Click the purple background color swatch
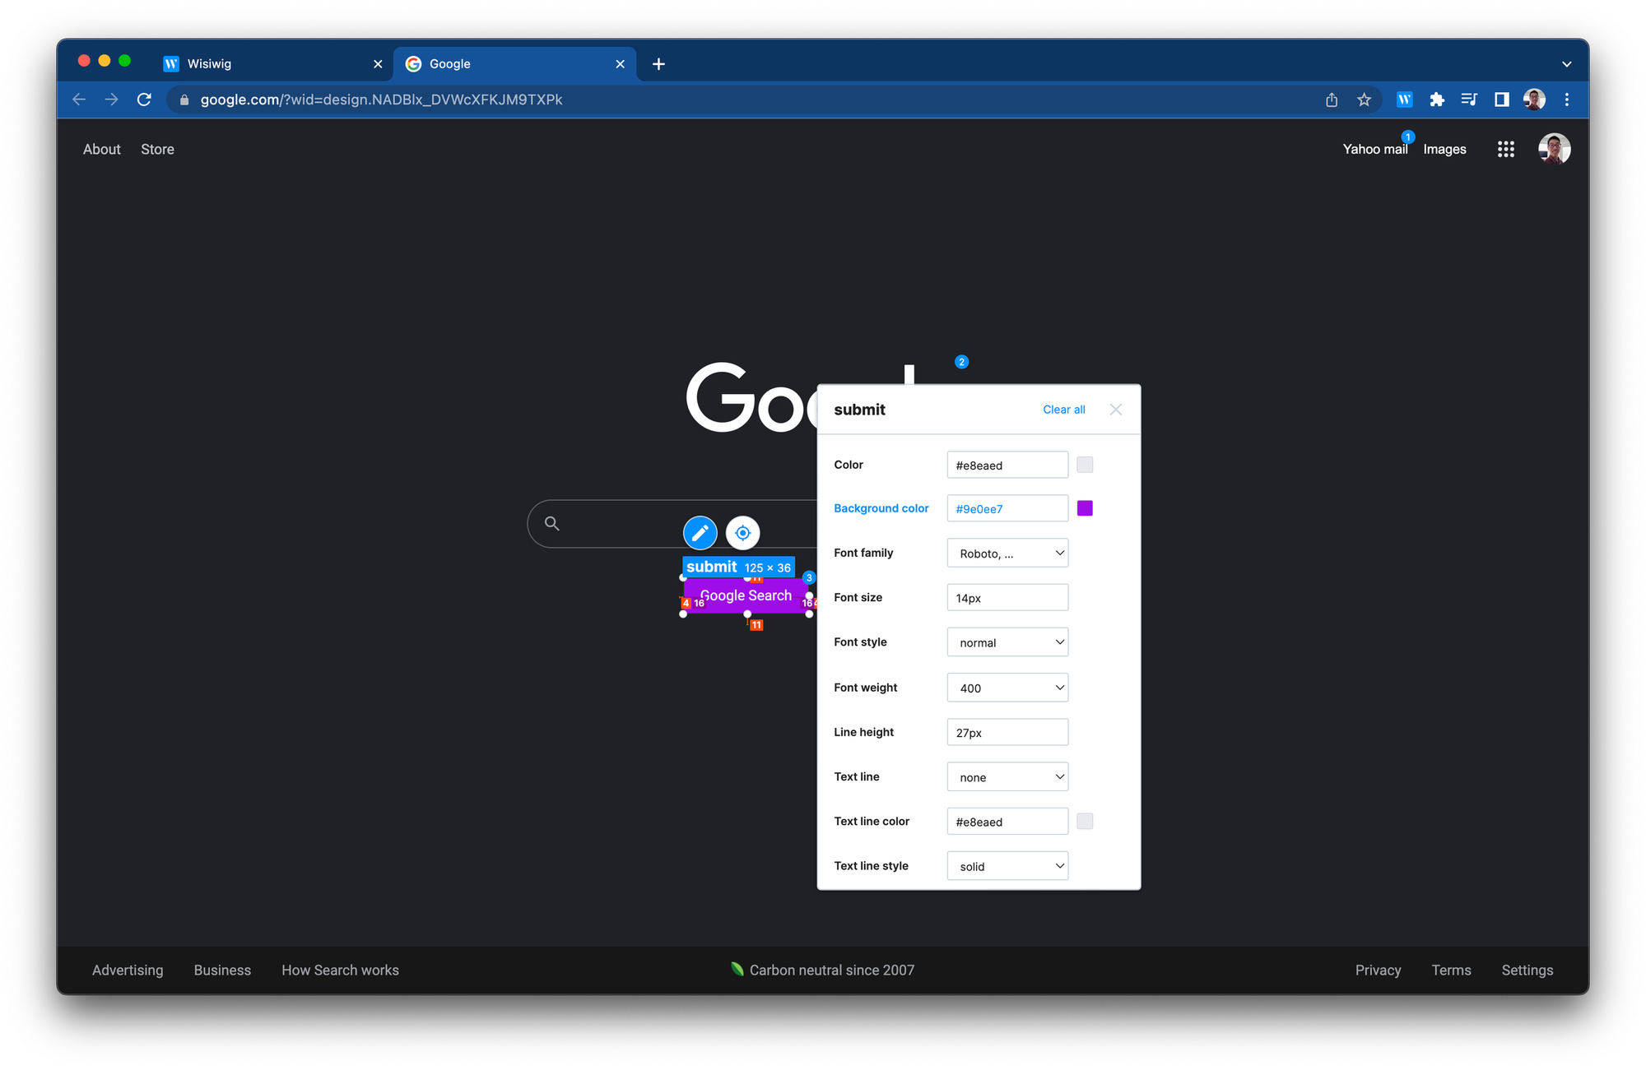Image resolution: width=1646 pixels, height=1070 pixels. 1085,508
